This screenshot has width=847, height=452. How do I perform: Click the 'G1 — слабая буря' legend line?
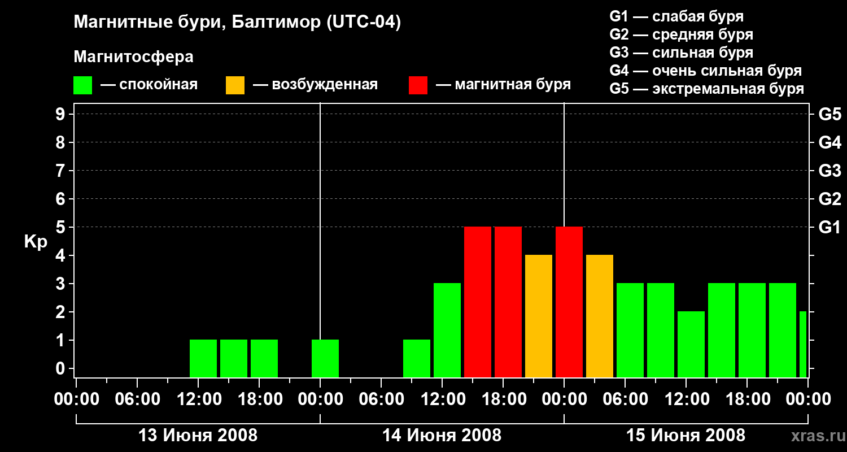coord(676,16)
